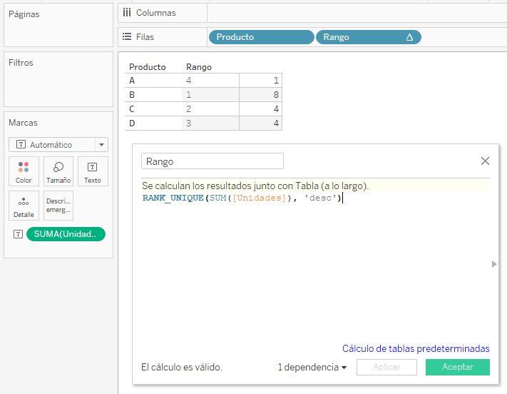Open the Tamaño marks card
Image resolution: width=507 pixels, height=394 pixels.
[x=58, y=171]
